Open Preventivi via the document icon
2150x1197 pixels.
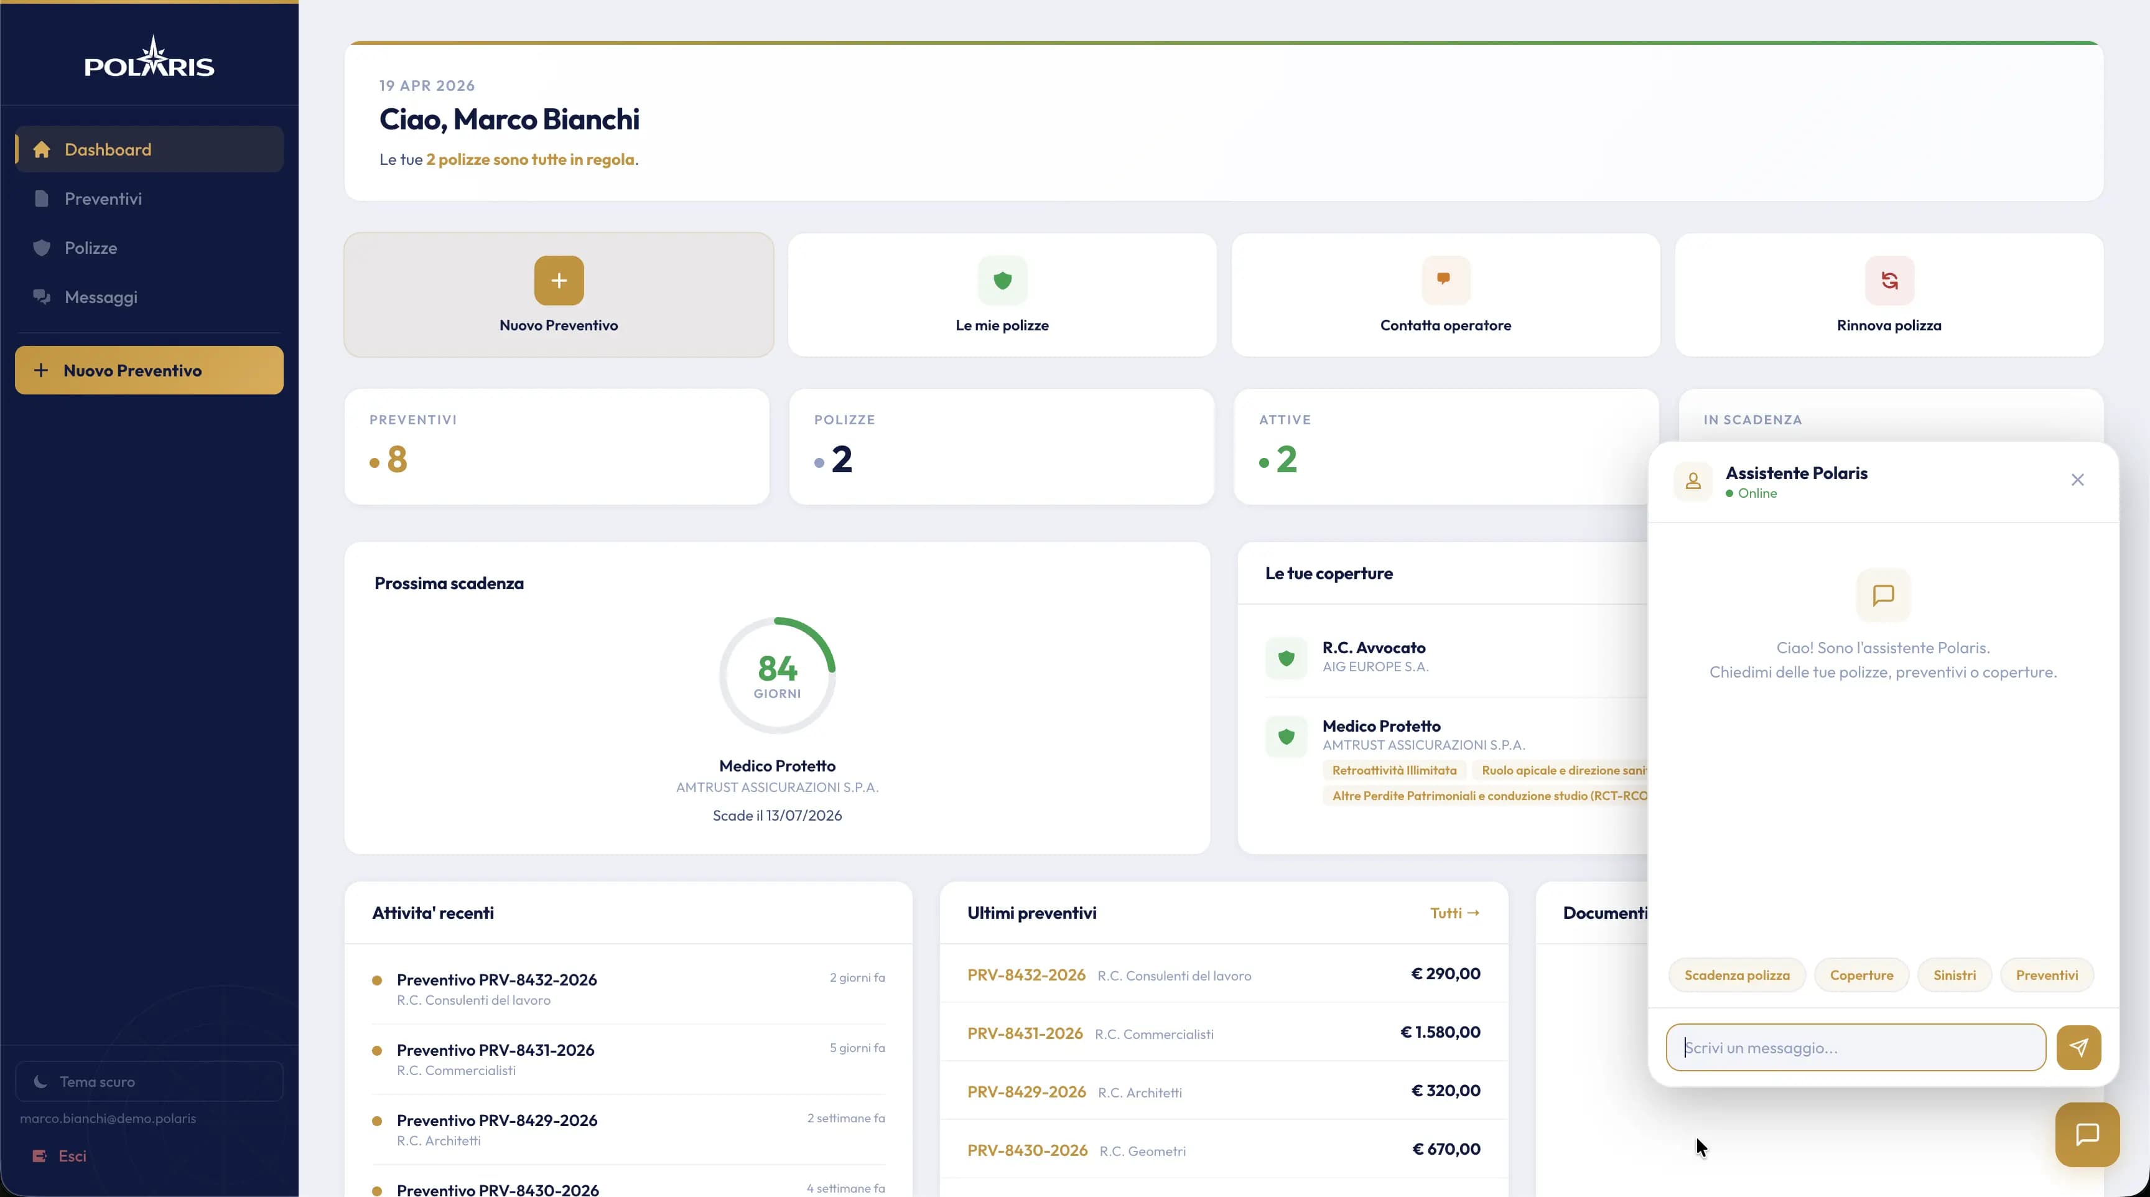(41, 198)
